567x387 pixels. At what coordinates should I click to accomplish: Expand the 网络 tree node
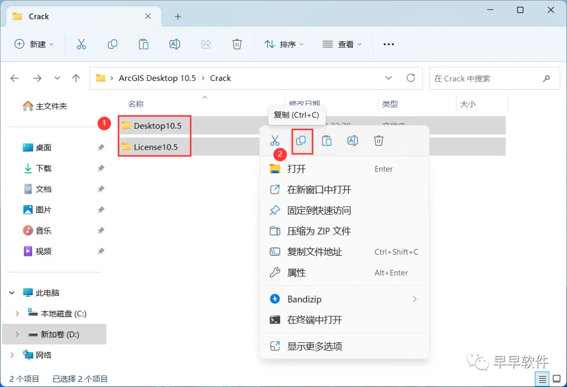[12, 355]
